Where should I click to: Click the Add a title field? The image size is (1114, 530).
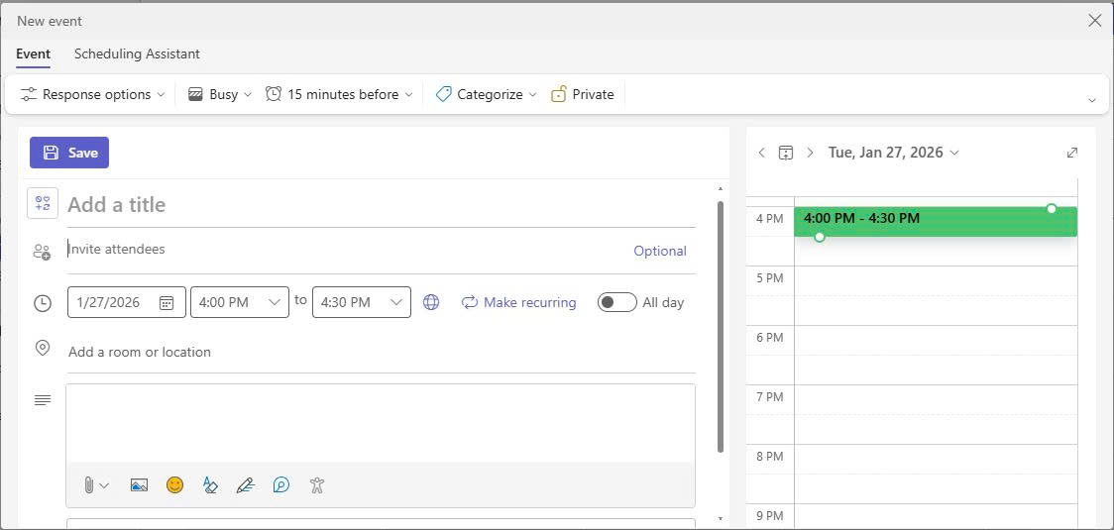381,205
